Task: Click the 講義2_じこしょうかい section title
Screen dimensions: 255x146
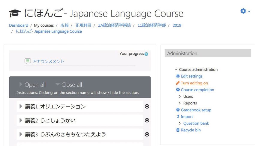Action: click(50, 120)
